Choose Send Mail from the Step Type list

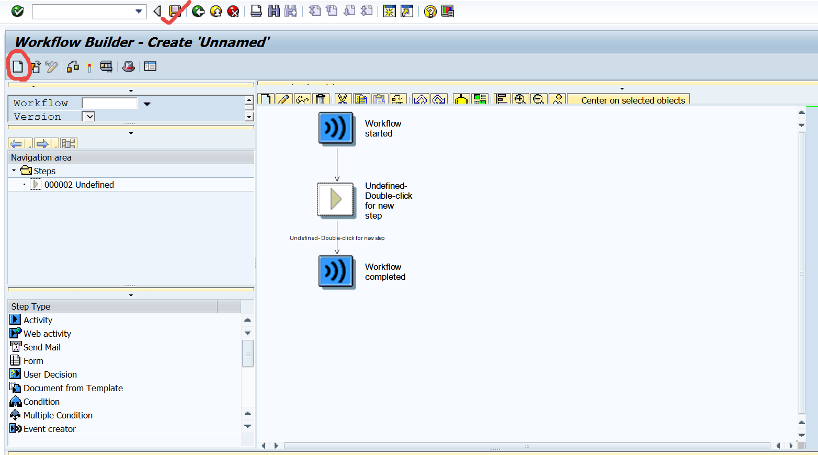(42, 347)
